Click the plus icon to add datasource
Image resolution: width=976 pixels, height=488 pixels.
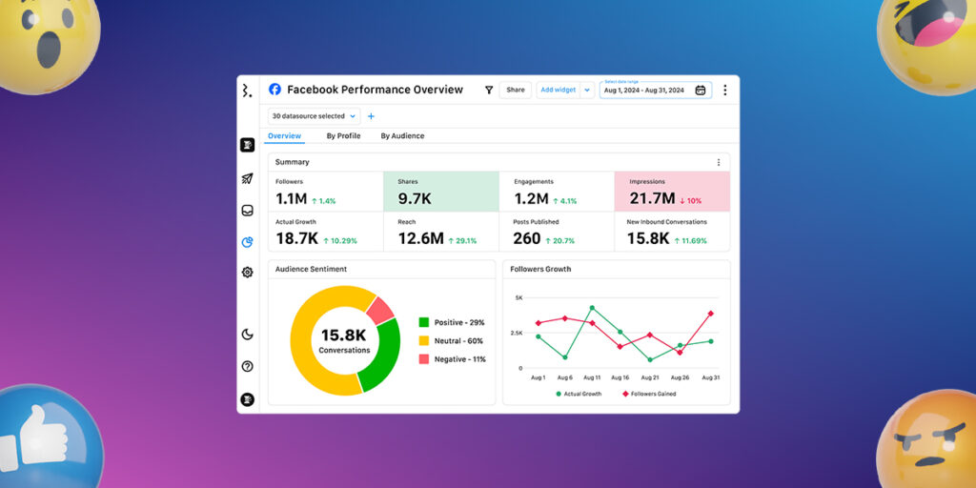tap(371, 116)
